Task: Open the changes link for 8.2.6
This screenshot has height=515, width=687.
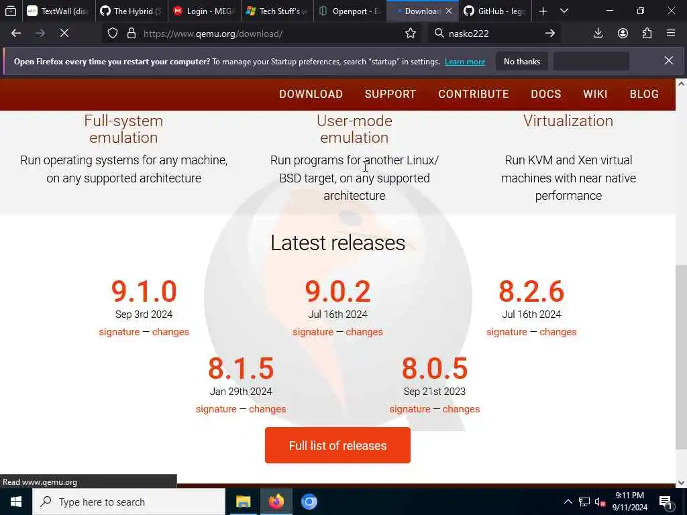Action: (x=558, y=332)
